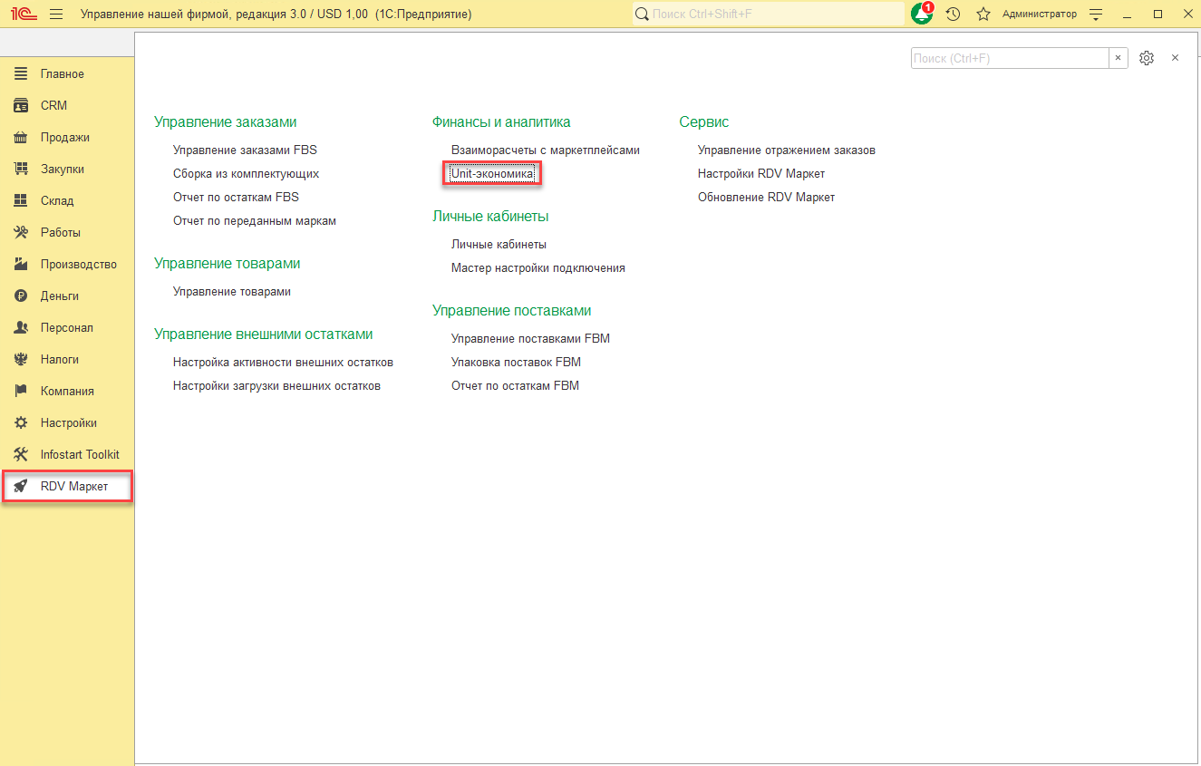Open service menu lines-with-arrow icon
Viewport: 1201px width, 766px height.
(x=1096, y=15)
